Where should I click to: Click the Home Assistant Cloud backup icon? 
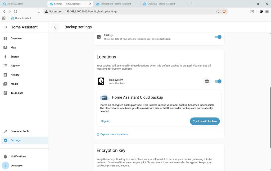pos(104,98)
